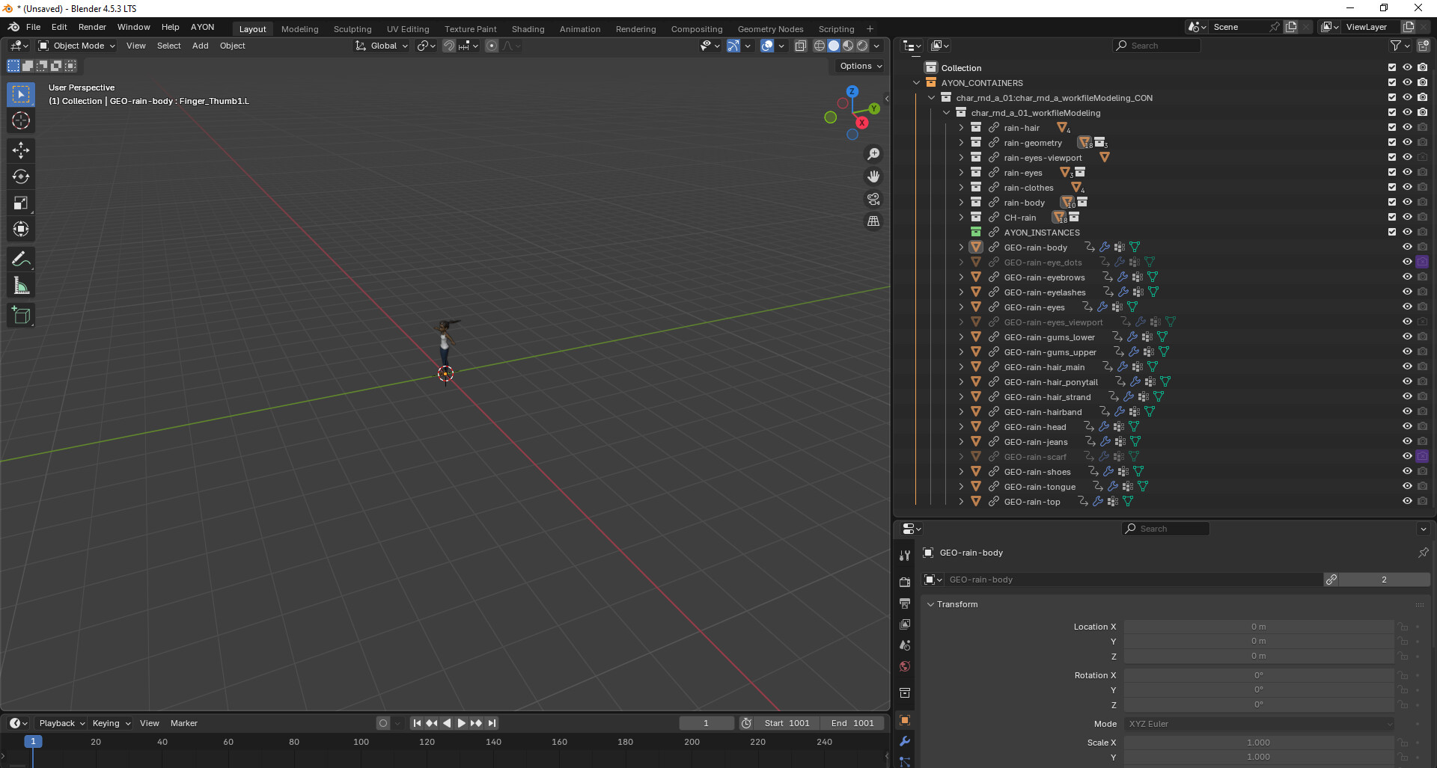1437x768 pixels.
Task: Click the Toggle Camera View icon
Action: point(873,199)
